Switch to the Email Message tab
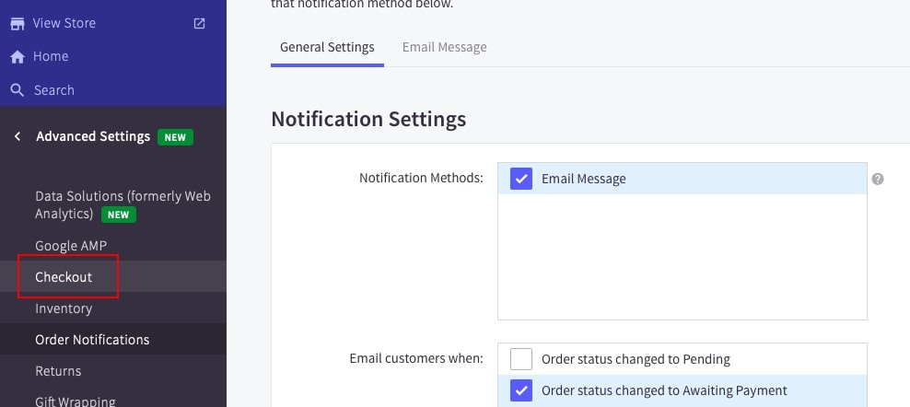910x407 pixels. point(444,47)
